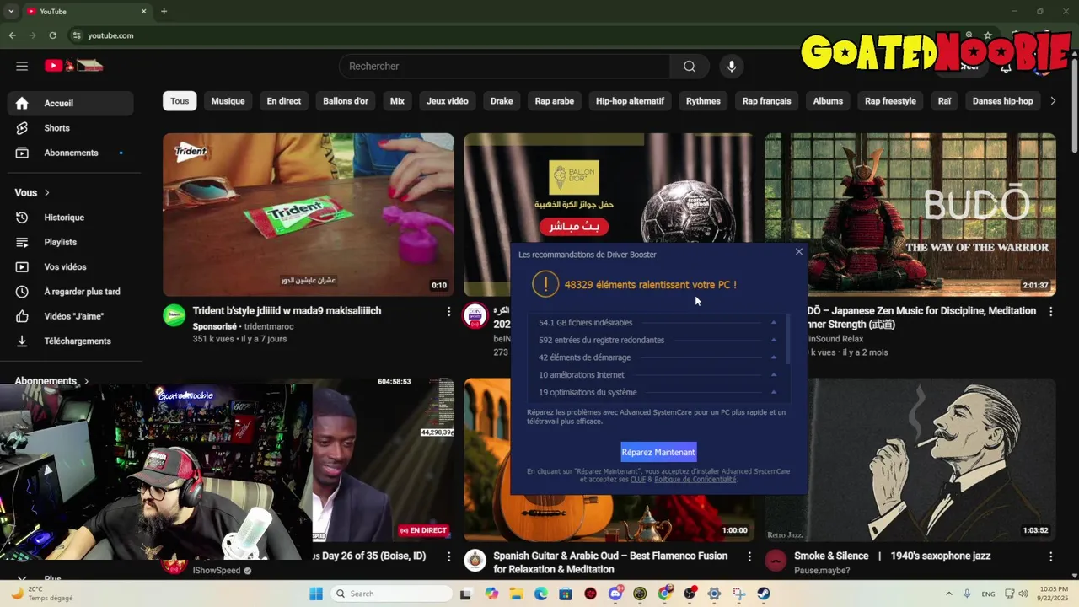The image size is (1079, 607).
Task: Open Microsoft Edge from the taskbar
Action: tap(541, 594)
